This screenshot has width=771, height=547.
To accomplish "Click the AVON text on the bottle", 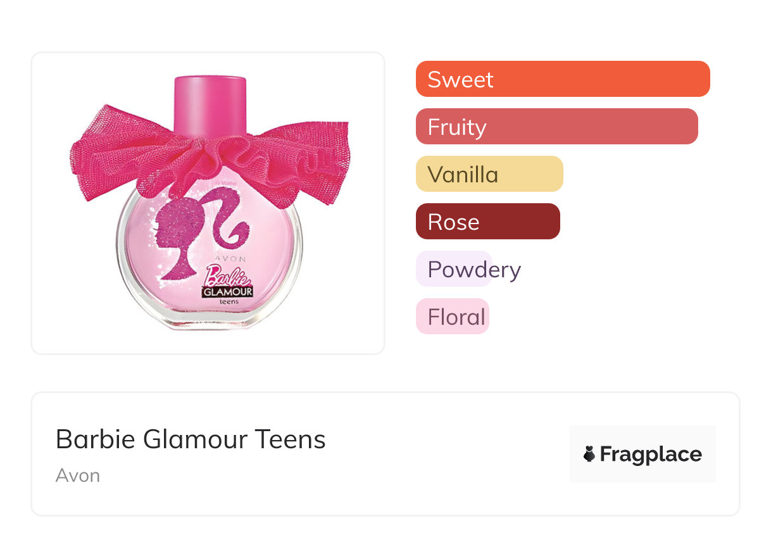I will pos(229,260).
